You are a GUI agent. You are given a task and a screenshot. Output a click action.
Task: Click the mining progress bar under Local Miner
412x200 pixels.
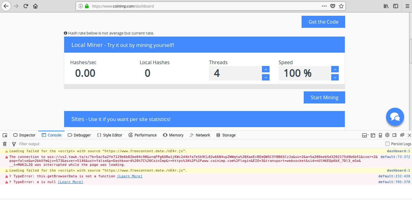click(x=204, y=87)
